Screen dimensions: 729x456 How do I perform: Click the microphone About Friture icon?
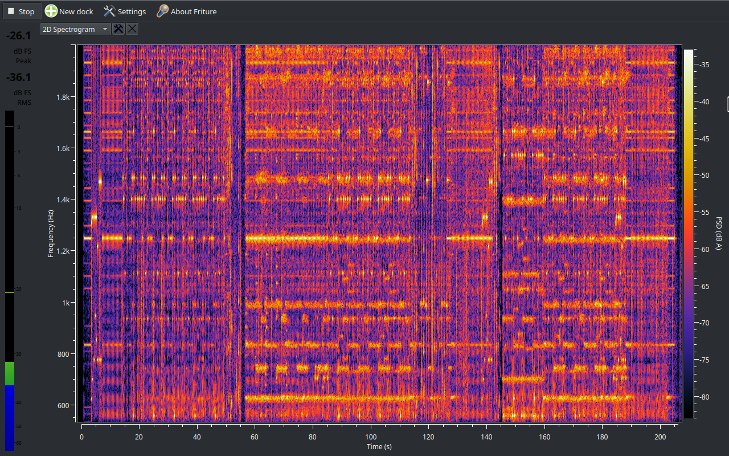click(x=162, y=11)
